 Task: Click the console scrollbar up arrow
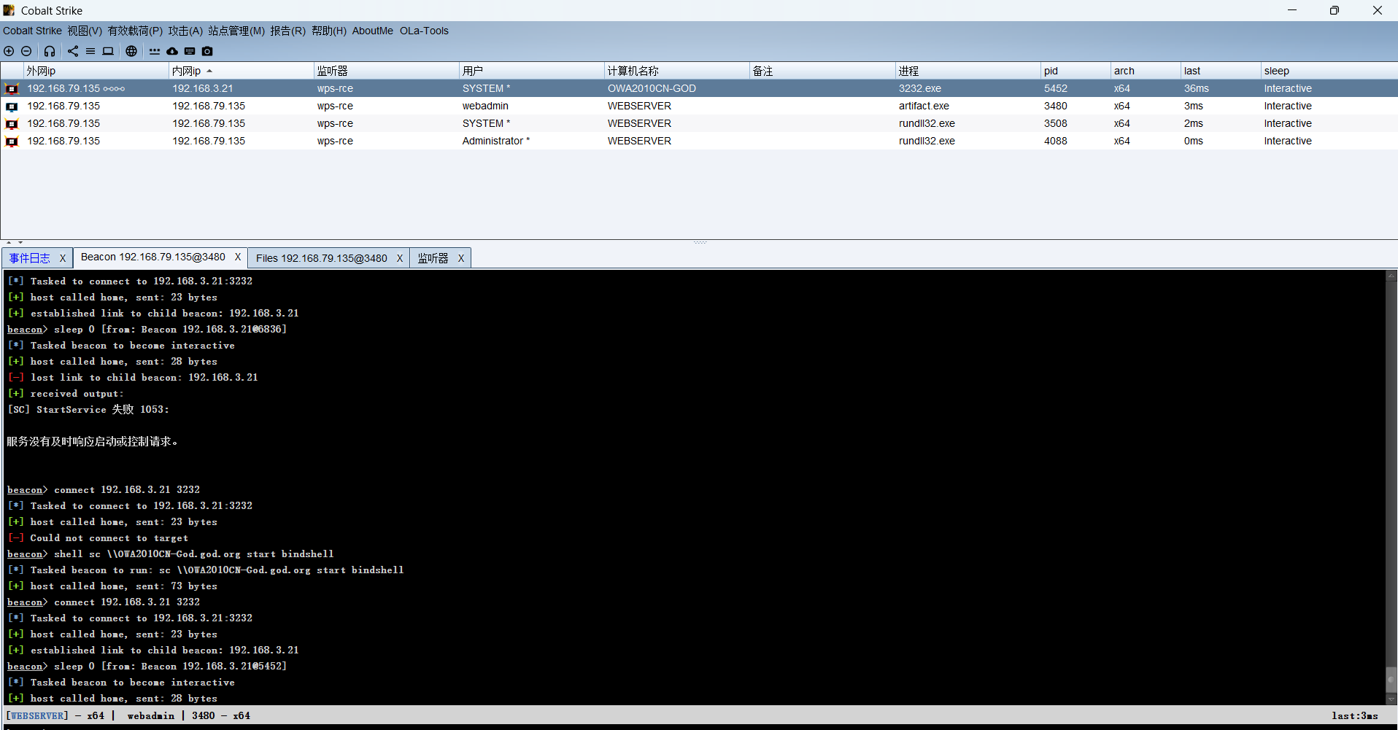1391,276
